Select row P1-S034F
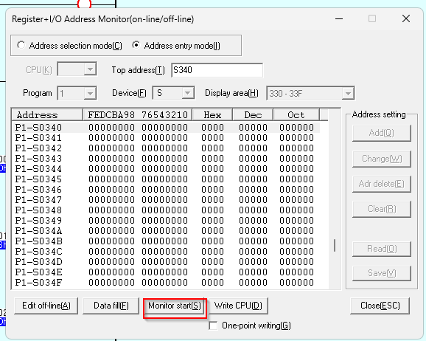The image size is (426, 341). point(167,283)
